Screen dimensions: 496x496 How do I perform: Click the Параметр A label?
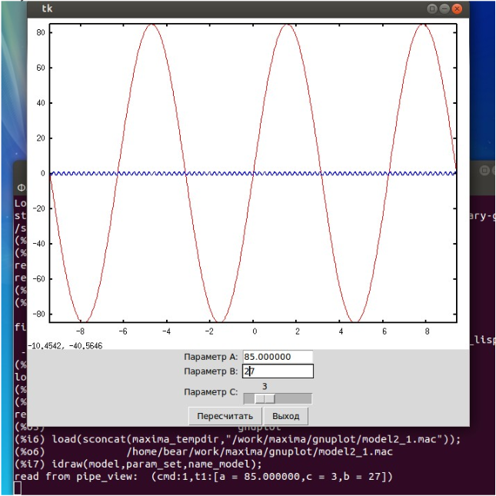211,357
